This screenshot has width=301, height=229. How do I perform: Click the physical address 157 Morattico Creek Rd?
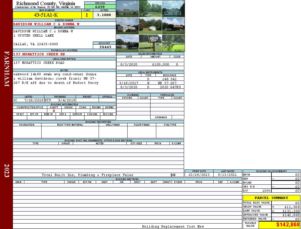[x=39, y=54]
